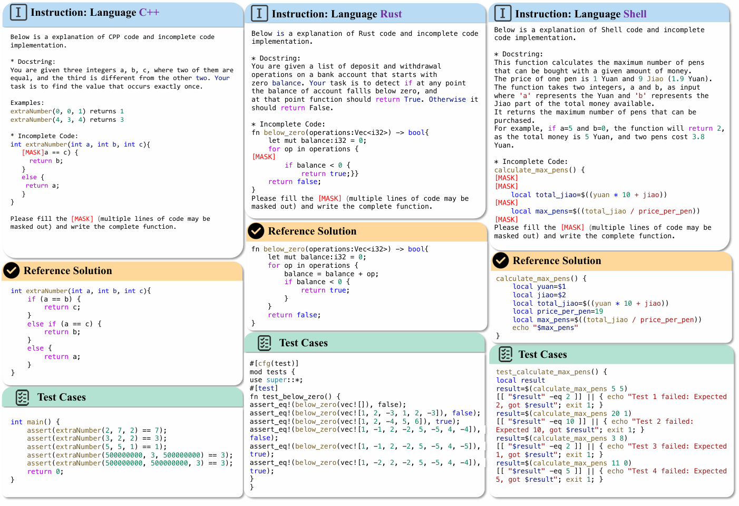Click the purple Rust language label
739x506 pixels.
392,13
